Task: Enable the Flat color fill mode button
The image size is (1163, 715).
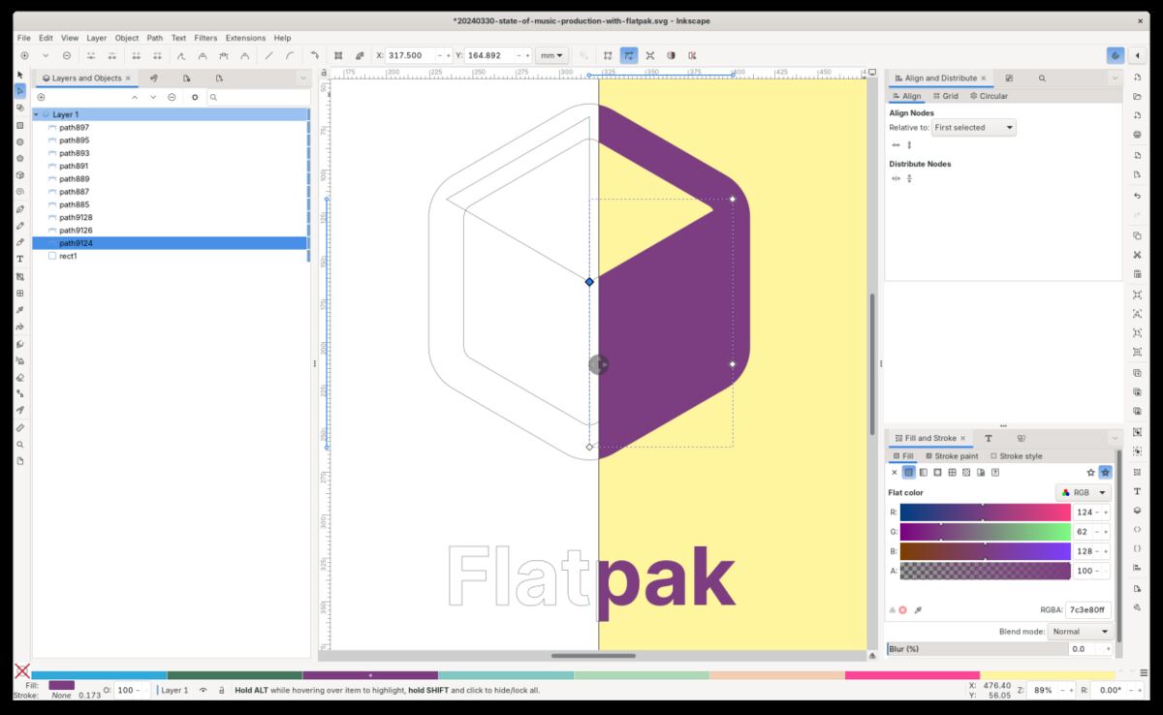Action: pyautogui.click(x=908, y=473)
